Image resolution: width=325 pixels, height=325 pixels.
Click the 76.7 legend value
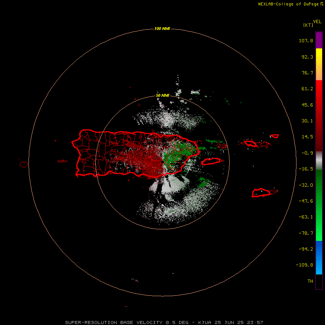click(x=307, y=73)
